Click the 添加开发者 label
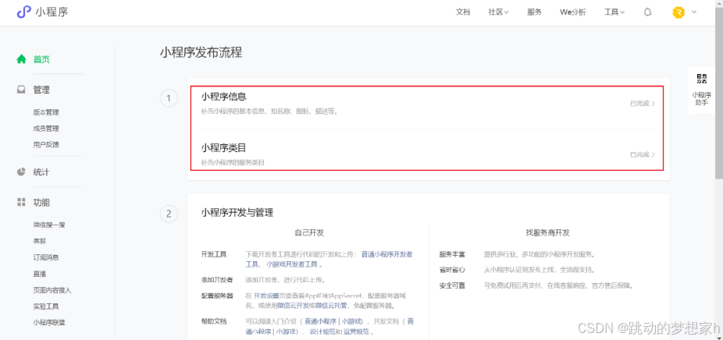 (217, 280)
